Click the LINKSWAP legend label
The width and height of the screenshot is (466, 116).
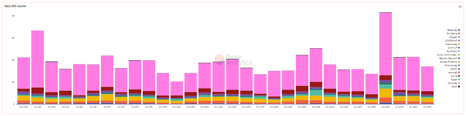[x=451, y=41]
